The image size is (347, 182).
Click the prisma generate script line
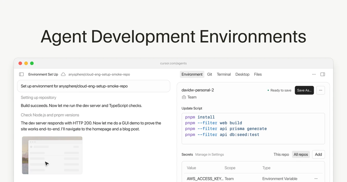(226, 129)
